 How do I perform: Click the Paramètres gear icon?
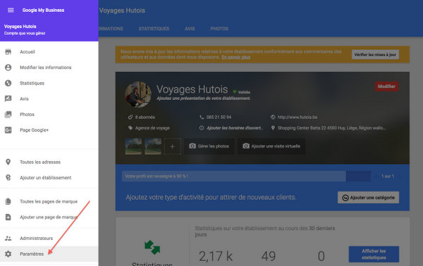pyautogui.click(x=8, y=254)
